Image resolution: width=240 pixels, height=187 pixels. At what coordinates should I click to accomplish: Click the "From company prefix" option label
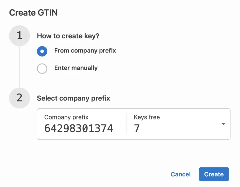[x=85, y=51]
